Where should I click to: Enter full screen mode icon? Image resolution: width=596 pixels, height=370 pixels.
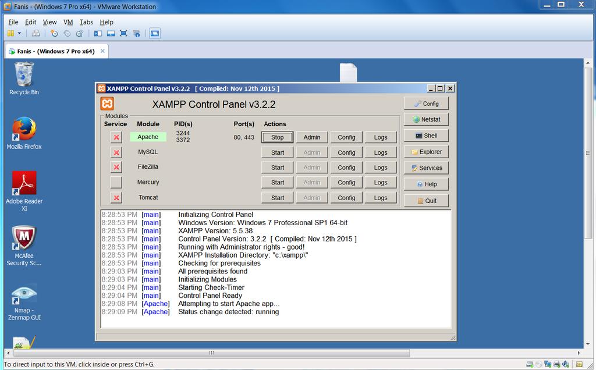tap(123, 33)
